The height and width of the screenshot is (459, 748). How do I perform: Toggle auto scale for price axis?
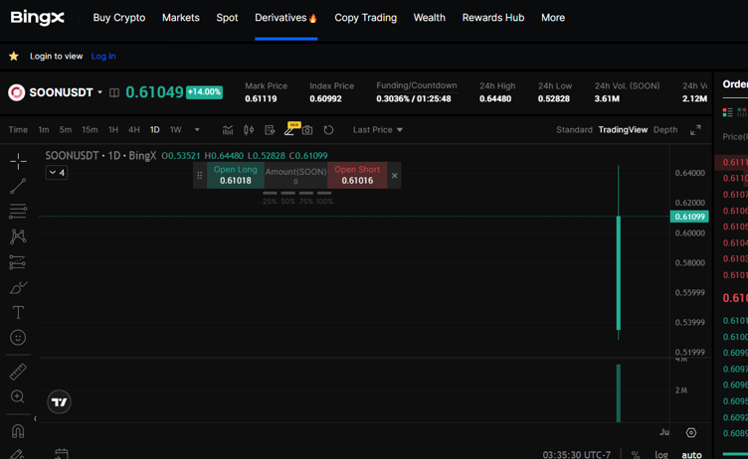click(691, 454)
